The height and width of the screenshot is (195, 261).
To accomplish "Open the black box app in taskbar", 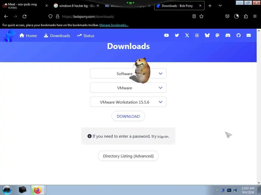I will [x=22, y=190].
